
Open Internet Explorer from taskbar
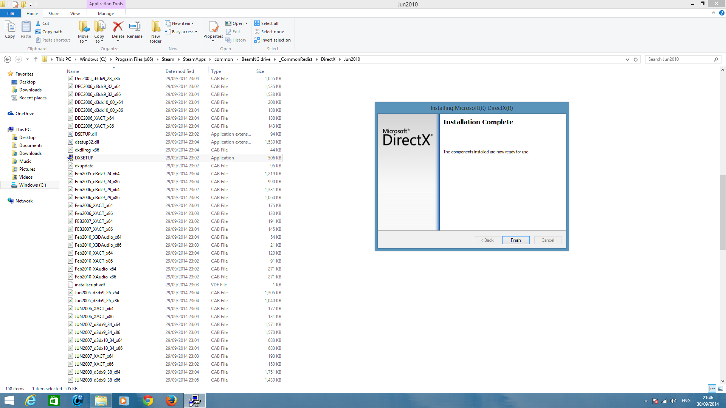tap(31, 400)
